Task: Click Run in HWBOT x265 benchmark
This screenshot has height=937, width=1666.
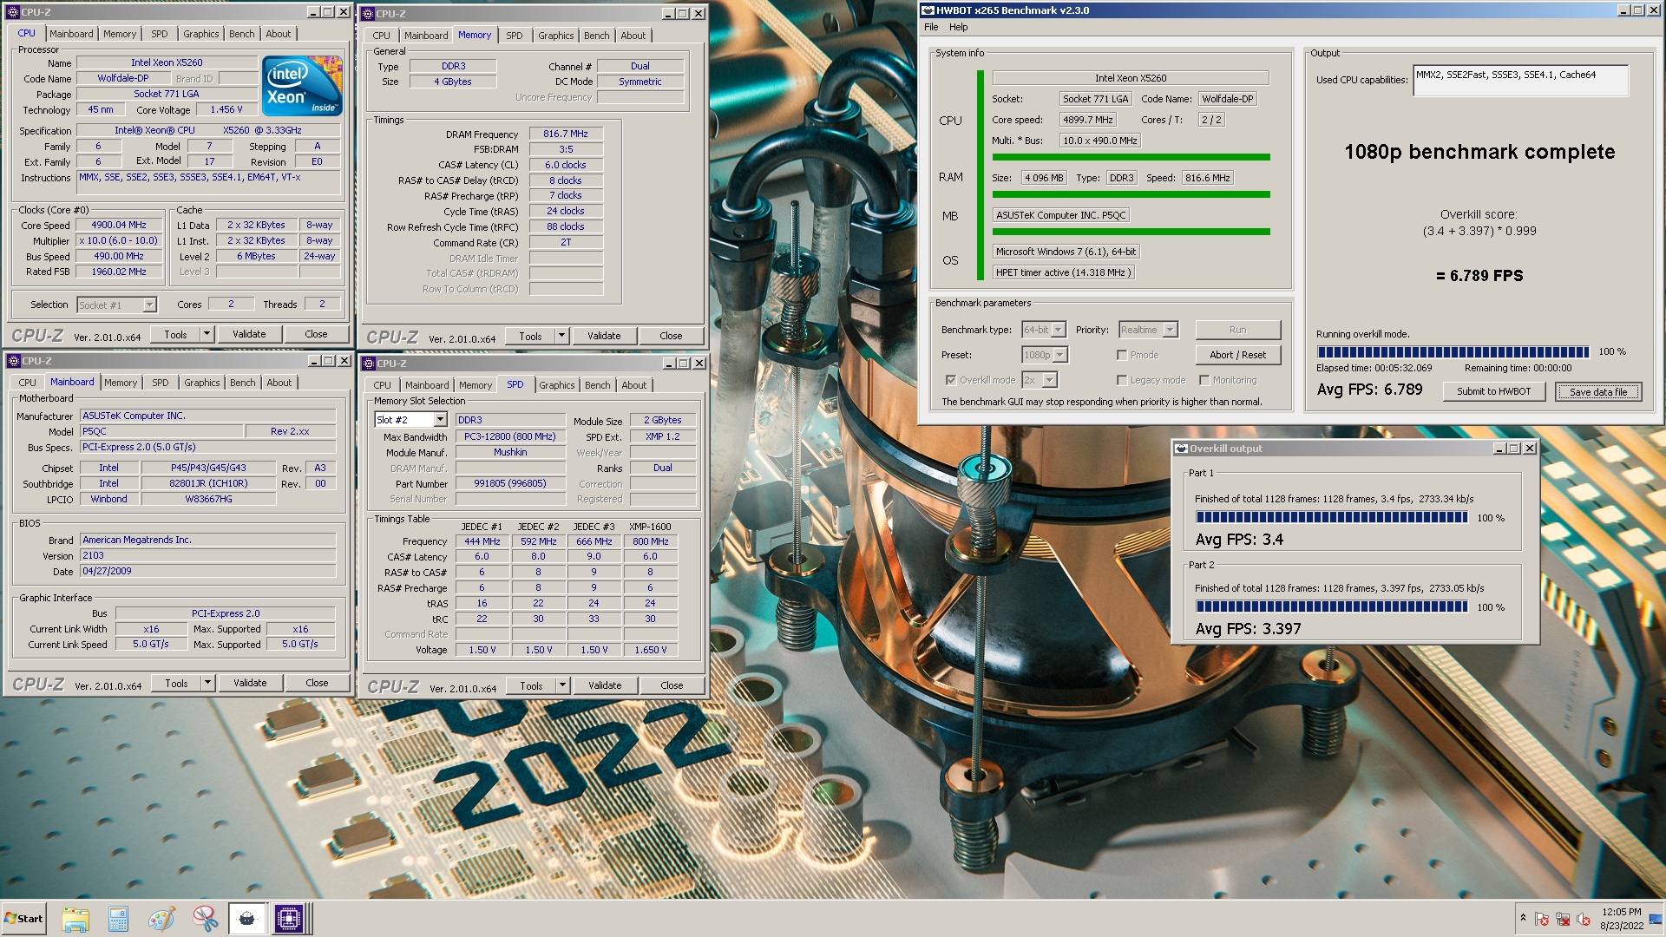Action: (1237, 330)
